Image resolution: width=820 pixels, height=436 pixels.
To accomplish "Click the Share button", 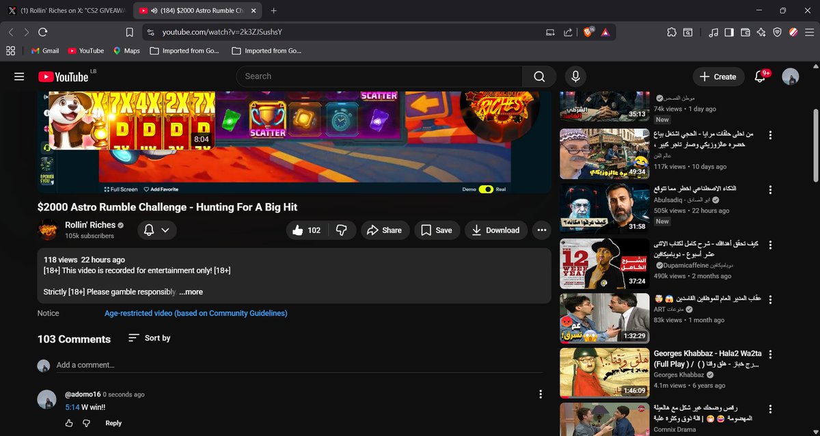I will point(385,230).
